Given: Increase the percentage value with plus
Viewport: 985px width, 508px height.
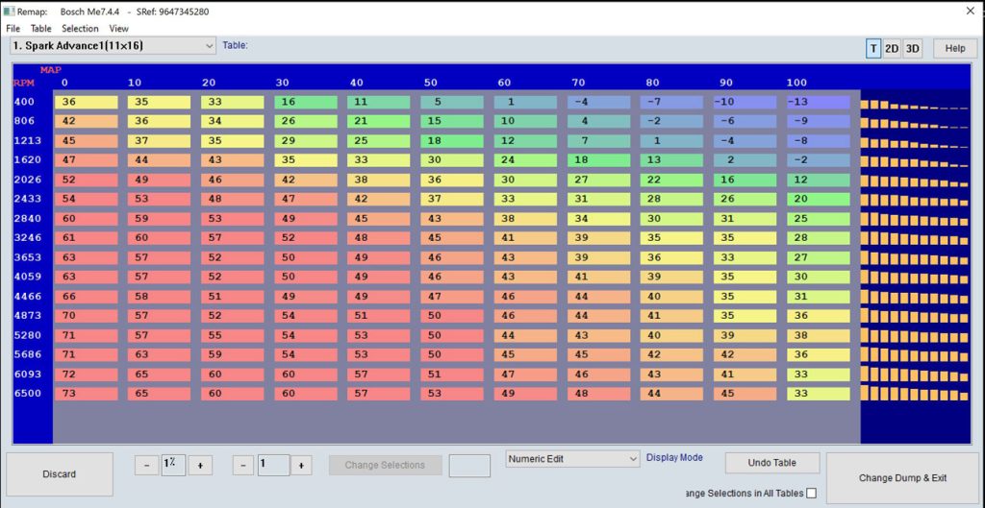Looking at the screenshot, I should point(200,465).
